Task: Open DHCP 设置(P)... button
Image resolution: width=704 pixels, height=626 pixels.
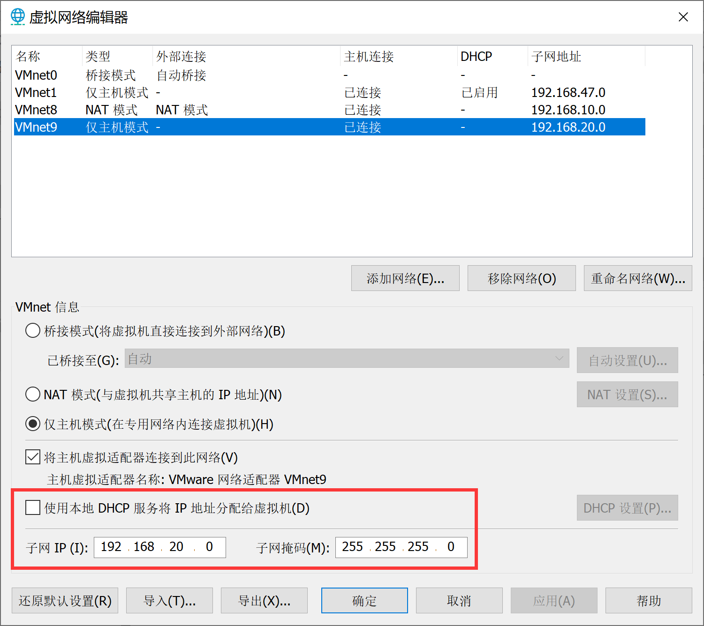Action: click(628, 508)
